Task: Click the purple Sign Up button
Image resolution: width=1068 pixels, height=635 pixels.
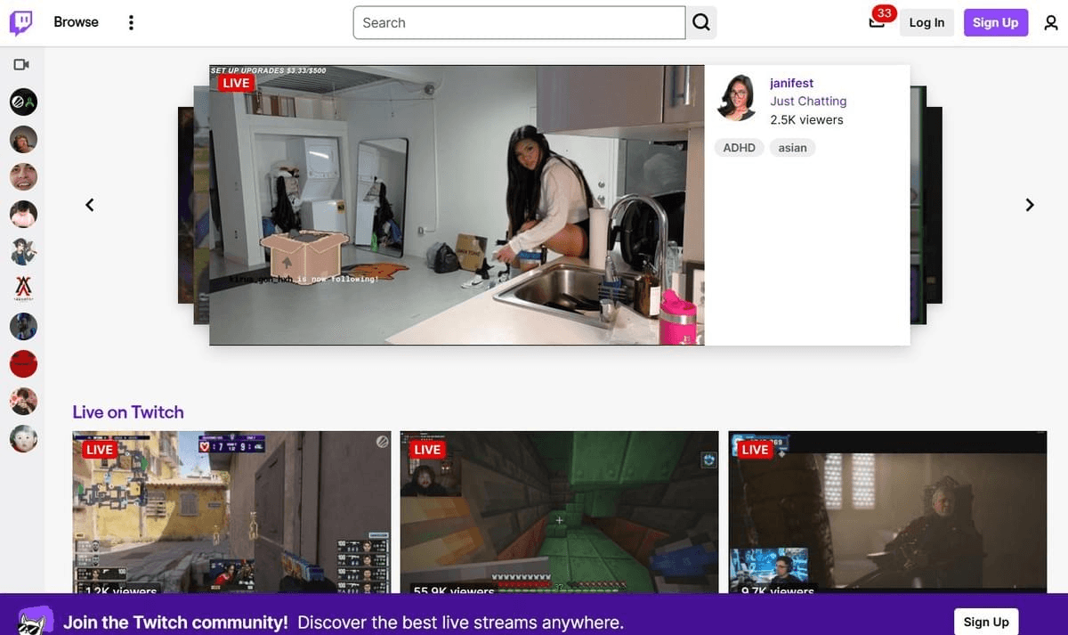Action: (x=995, y=22)
